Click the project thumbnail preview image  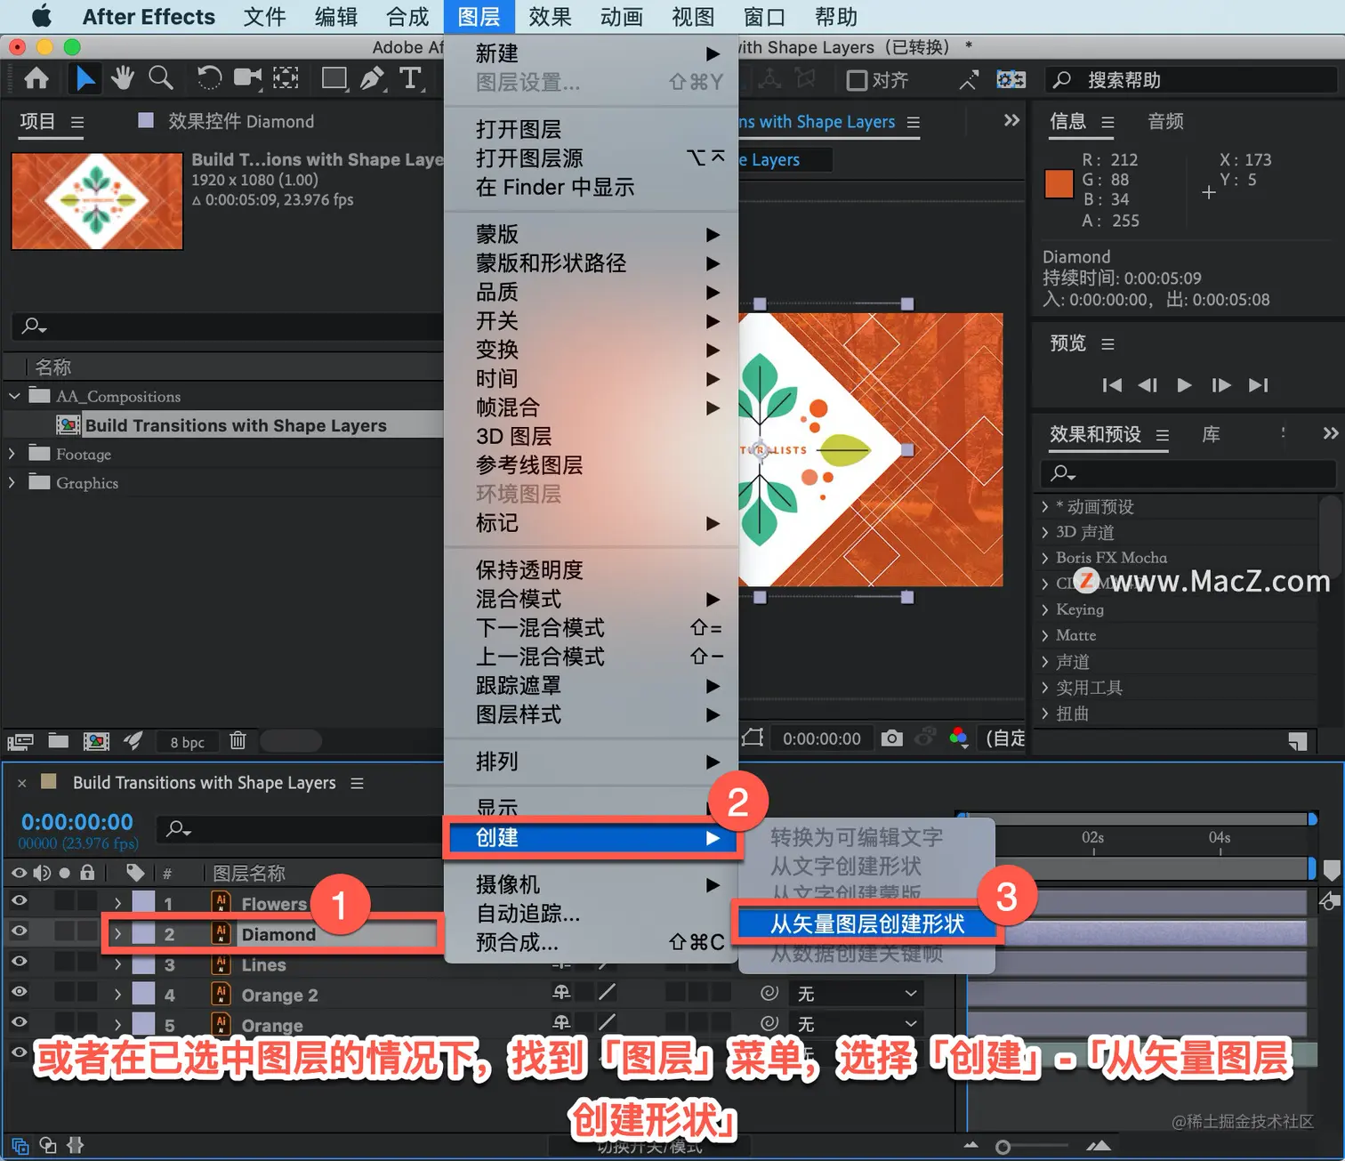[x=97, y=201]
